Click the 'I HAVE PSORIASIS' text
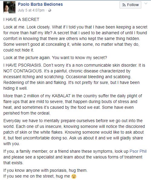The width and height of the screenshot is (151, 180). (22, 65)
